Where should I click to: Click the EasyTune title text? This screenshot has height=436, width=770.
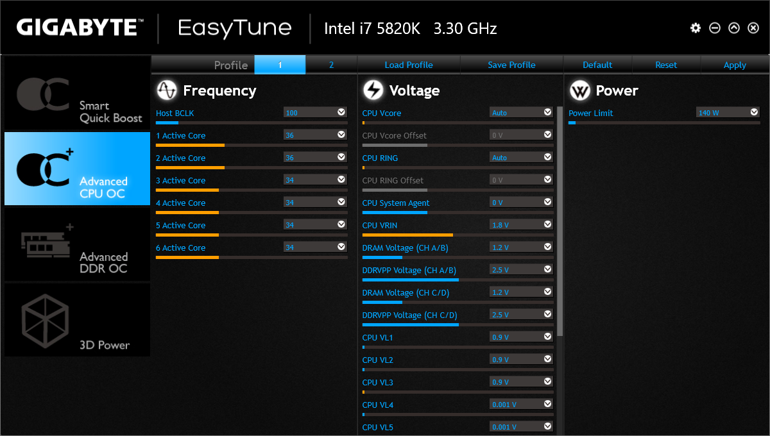pyautogui.click(x=234, y=28)
